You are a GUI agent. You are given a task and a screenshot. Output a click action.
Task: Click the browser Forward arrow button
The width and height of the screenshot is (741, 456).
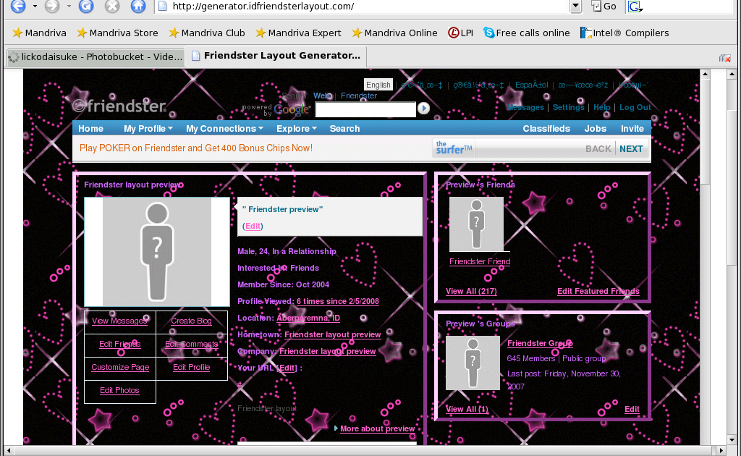[x=52, y=6]
